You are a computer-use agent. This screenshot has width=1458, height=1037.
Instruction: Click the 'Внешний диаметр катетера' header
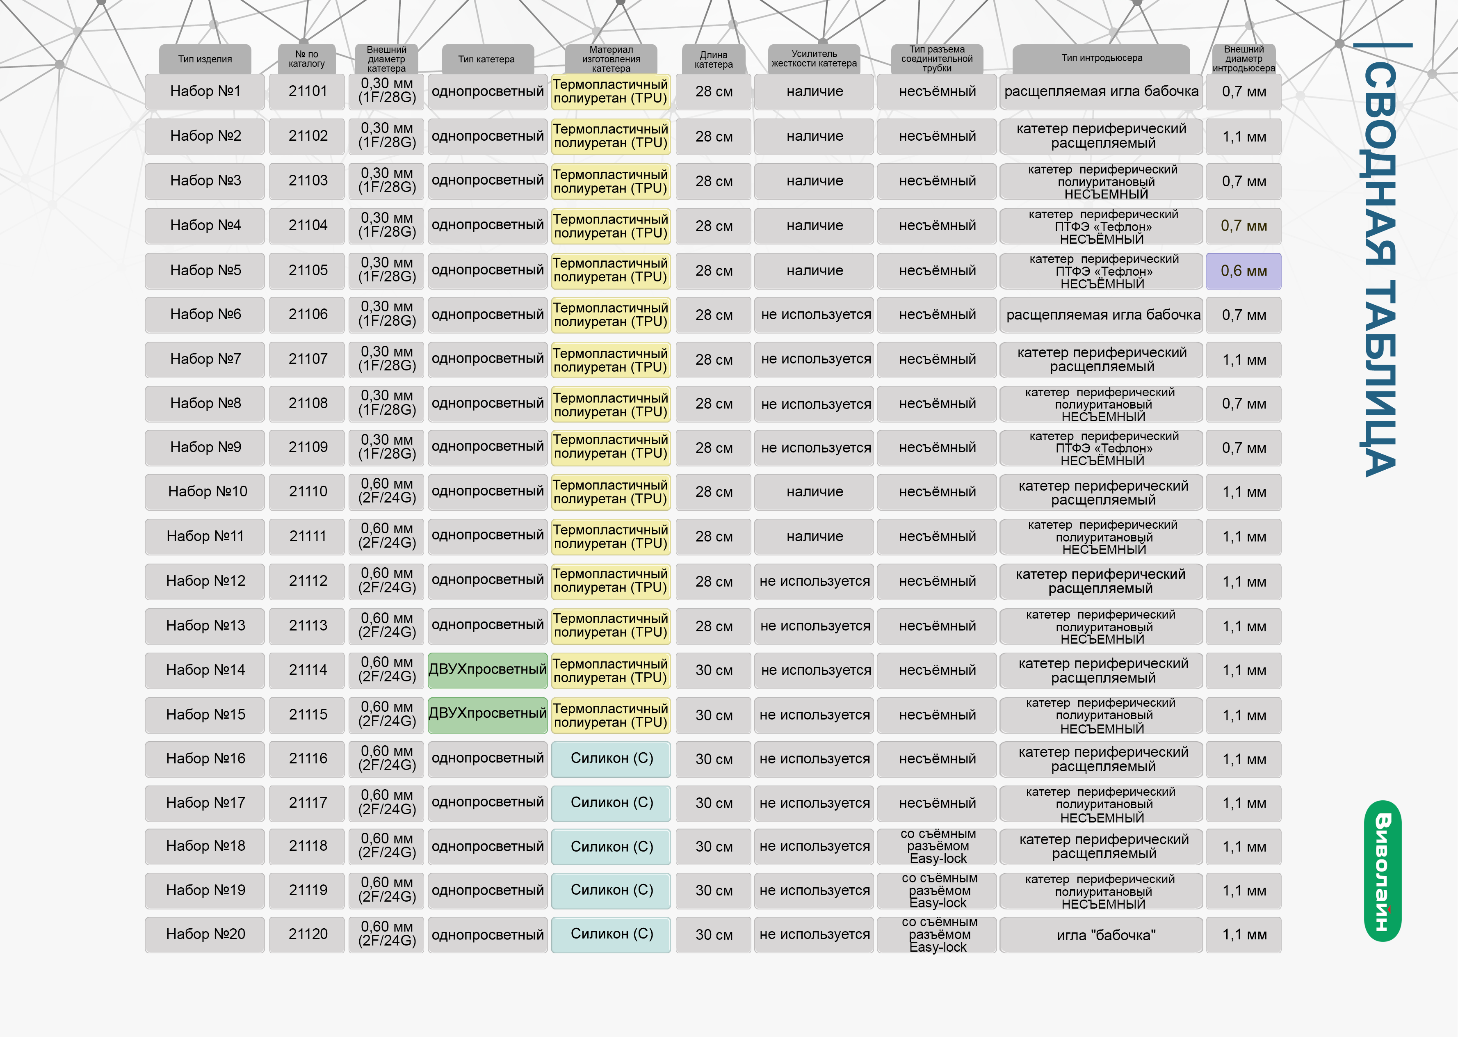tap(386, 59)
